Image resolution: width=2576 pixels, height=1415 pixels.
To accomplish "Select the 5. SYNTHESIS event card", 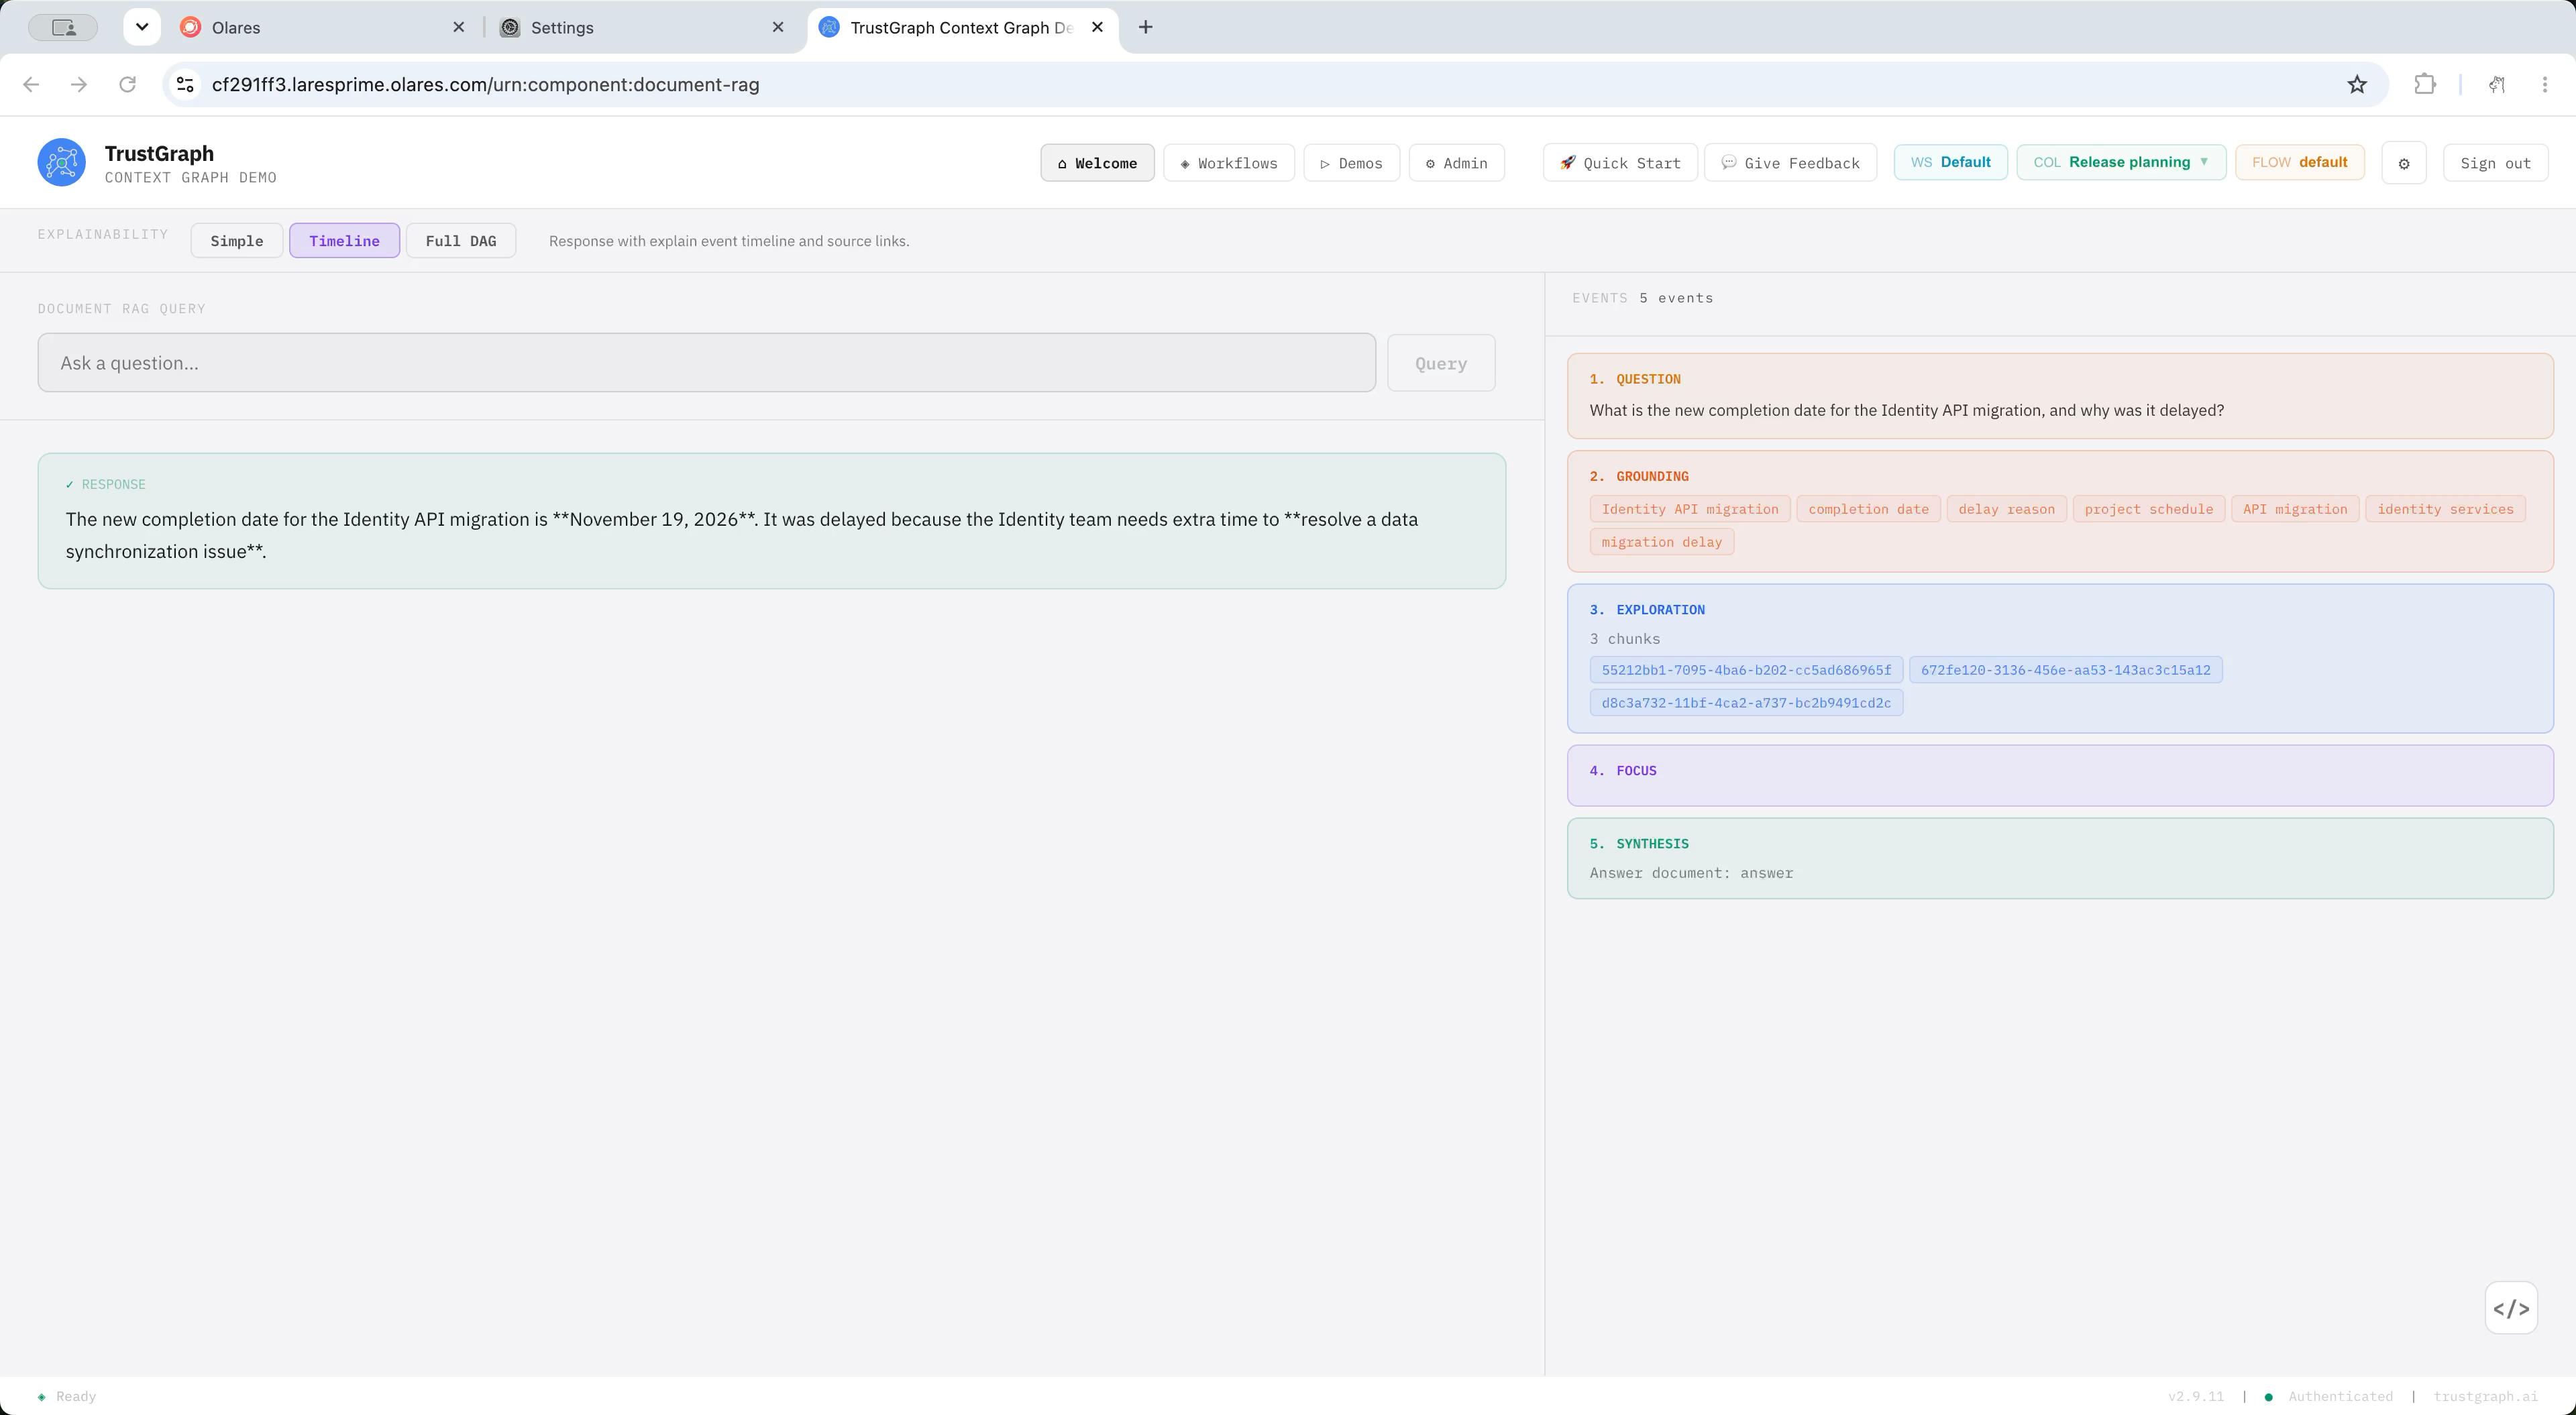I will (x=2060, y=858).
